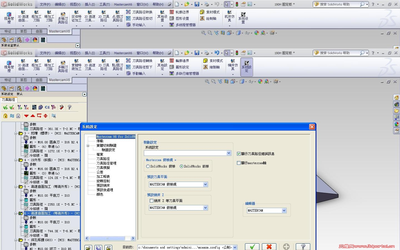Toggle lock on selected operations
Viewport: 400px width, 250px height.
[x=5, y=116]
